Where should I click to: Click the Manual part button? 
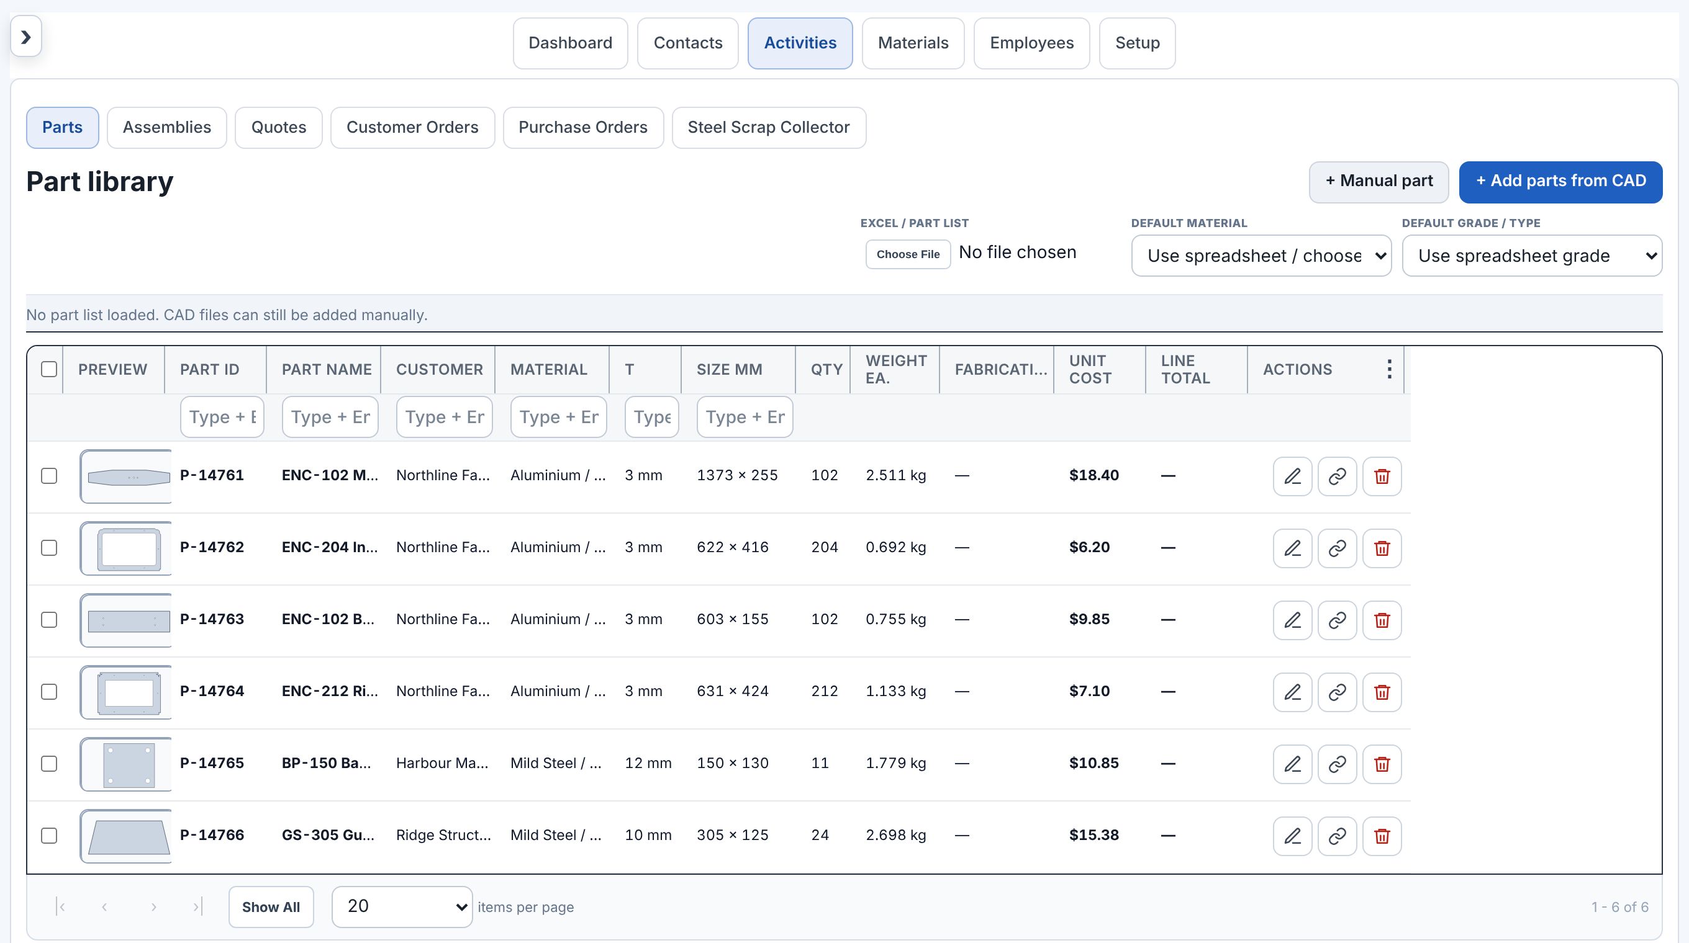pos(1379,182)
